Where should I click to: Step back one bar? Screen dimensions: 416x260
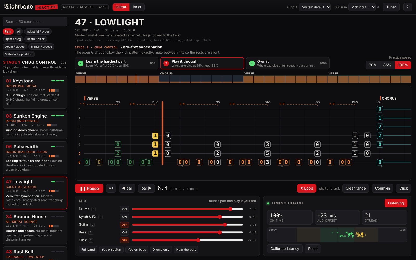tap(127, 188)
